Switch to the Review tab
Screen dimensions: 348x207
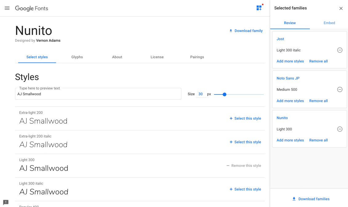290,23
